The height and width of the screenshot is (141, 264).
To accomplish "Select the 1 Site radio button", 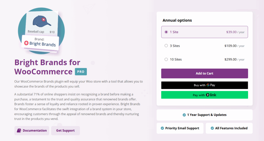I will 166,32.
